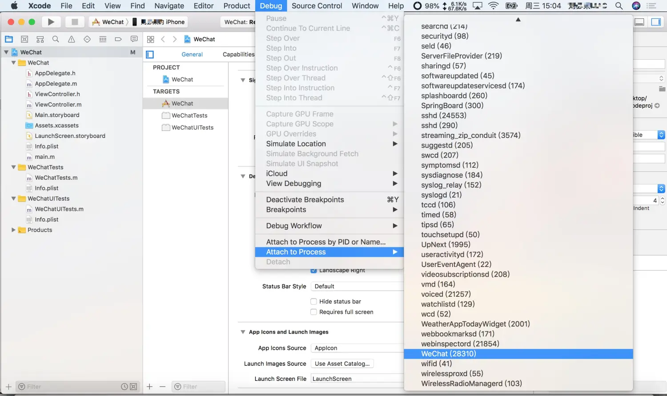Screen dimensions: 667x396
Task: Switch to the General tab
Action: pos(192,54)
